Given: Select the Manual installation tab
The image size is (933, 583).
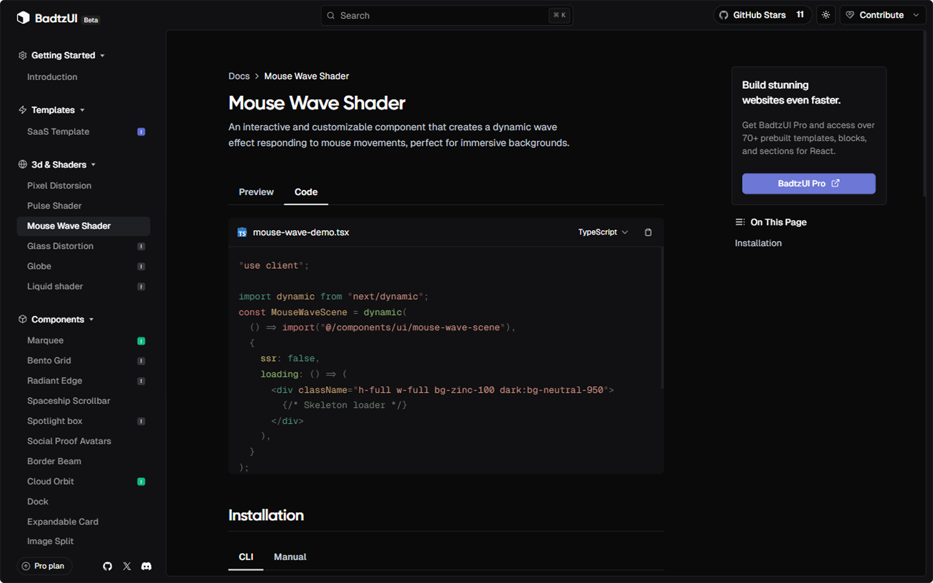Looking at the screenshot, I should coord(290,557).
